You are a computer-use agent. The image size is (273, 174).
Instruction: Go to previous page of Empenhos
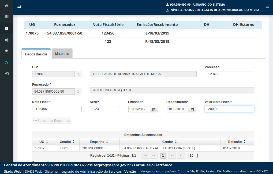154,156
